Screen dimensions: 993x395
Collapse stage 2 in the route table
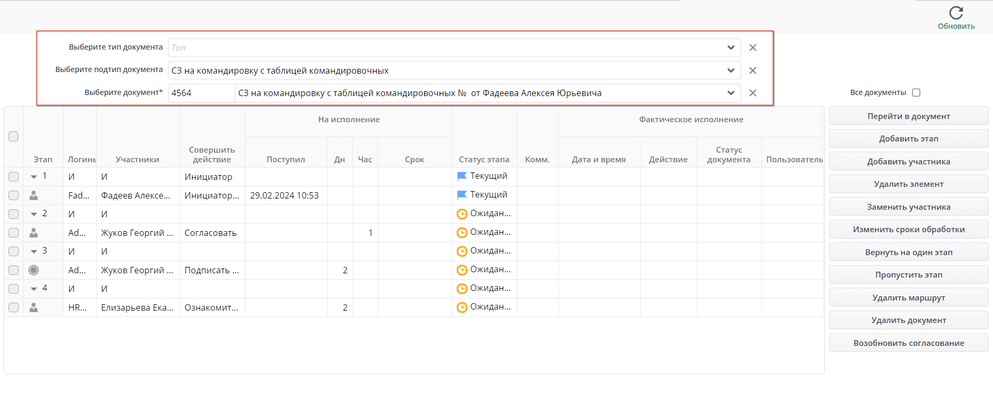pyautogui.click(x=34, y=214)
